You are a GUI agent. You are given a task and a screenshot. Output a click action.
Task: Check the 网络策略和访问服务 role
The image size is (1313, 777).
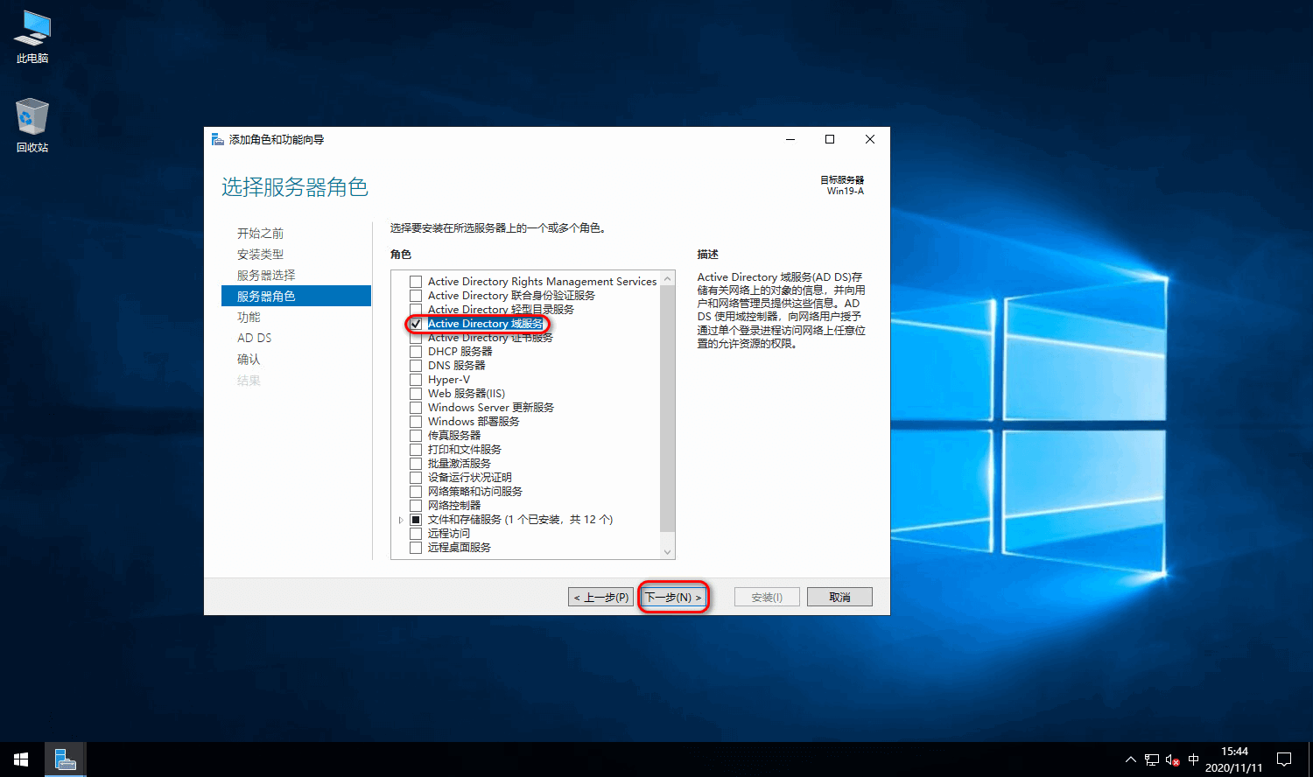(x=416, y=492)
